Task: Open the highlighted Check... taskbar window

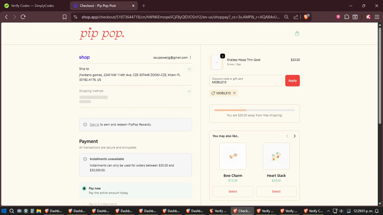Action: [x=242, y=211]
